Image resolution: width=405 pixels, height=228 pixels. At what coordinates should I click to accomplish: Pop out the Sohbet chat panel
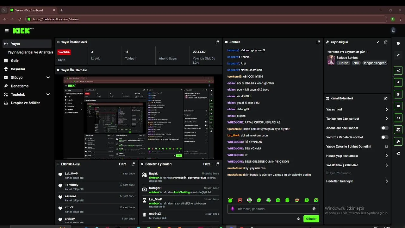pos(318,42)
